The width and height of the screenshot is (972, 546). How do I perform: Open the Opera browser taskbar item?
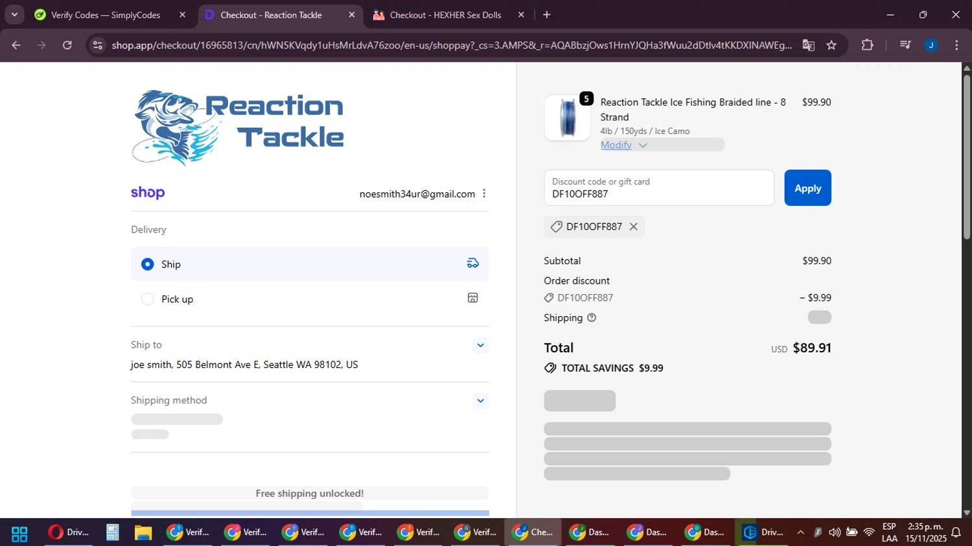69,532
